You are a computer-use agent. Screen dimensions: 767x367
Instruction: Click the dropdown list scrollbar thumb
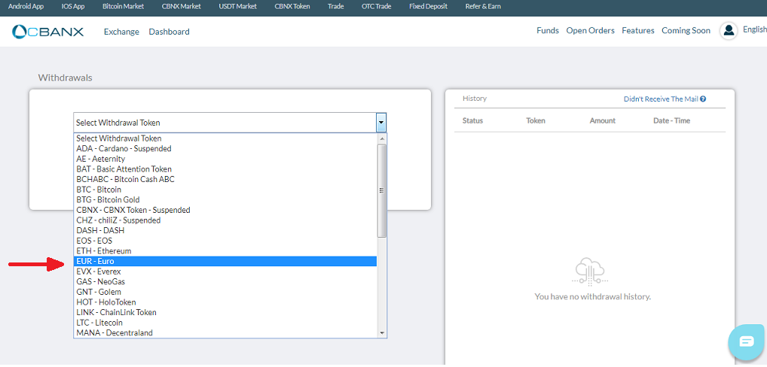click(382, 190)
